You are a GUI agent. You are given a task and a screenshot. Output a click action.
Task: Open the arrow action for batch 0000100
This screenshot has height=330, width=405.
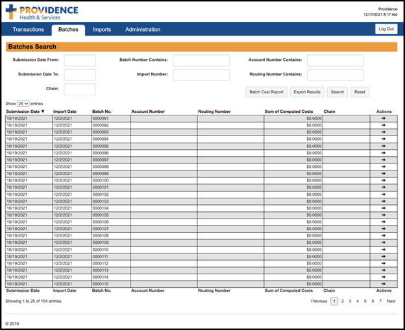[x=384, y=180]
